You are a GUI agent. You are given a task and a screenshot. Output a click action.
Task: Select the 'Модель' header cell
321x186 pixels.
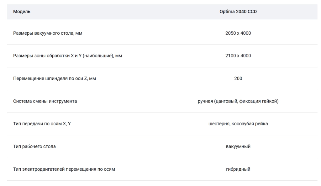click(x=22, y=12)
